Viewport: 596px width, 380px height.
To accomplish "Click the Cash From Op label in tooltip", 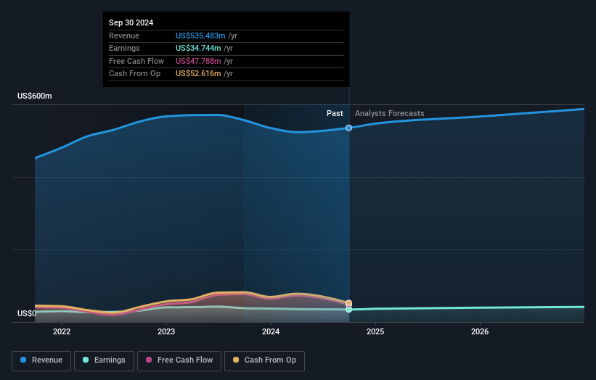I will point(134,74).
